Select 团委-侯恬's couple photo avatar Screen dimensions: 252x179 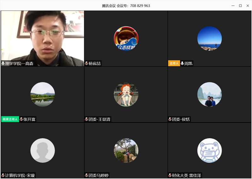[x=209, y=94]
